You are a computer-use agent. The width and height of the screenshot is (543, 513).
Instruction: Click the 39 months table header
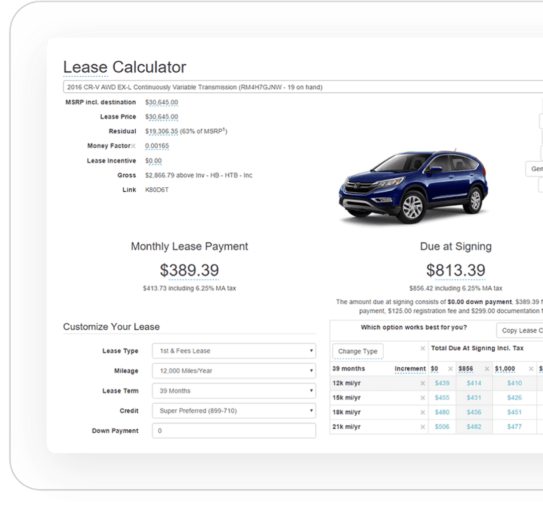[x=349, y=369]
